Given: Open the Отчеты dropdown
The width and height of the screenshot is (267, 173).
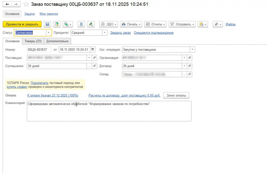Looking at the screenshot, I should 155,24.
